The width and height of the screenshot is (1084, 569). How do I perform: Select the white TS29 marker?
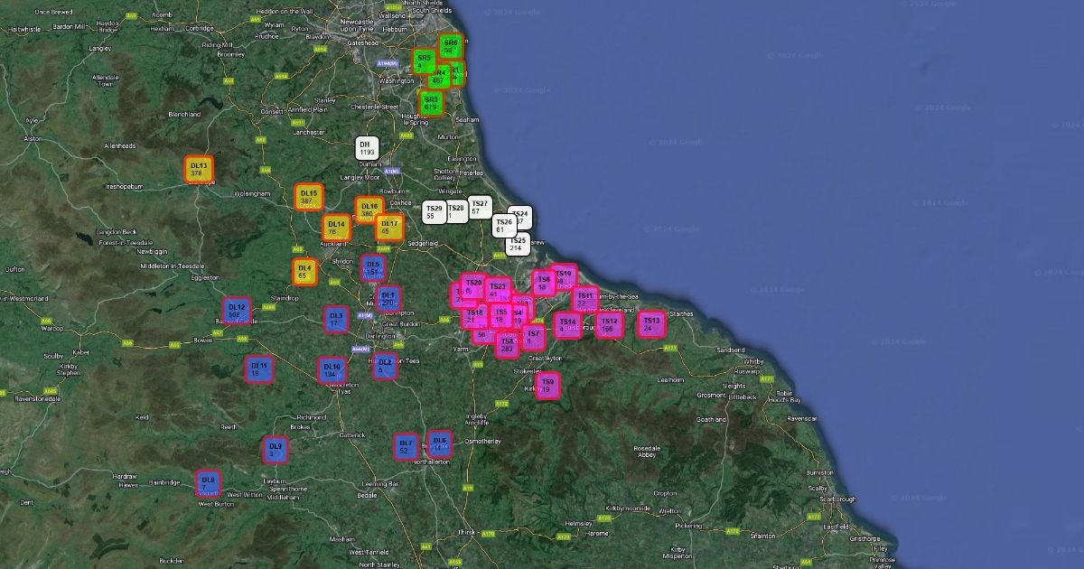[x=434, y=213]
